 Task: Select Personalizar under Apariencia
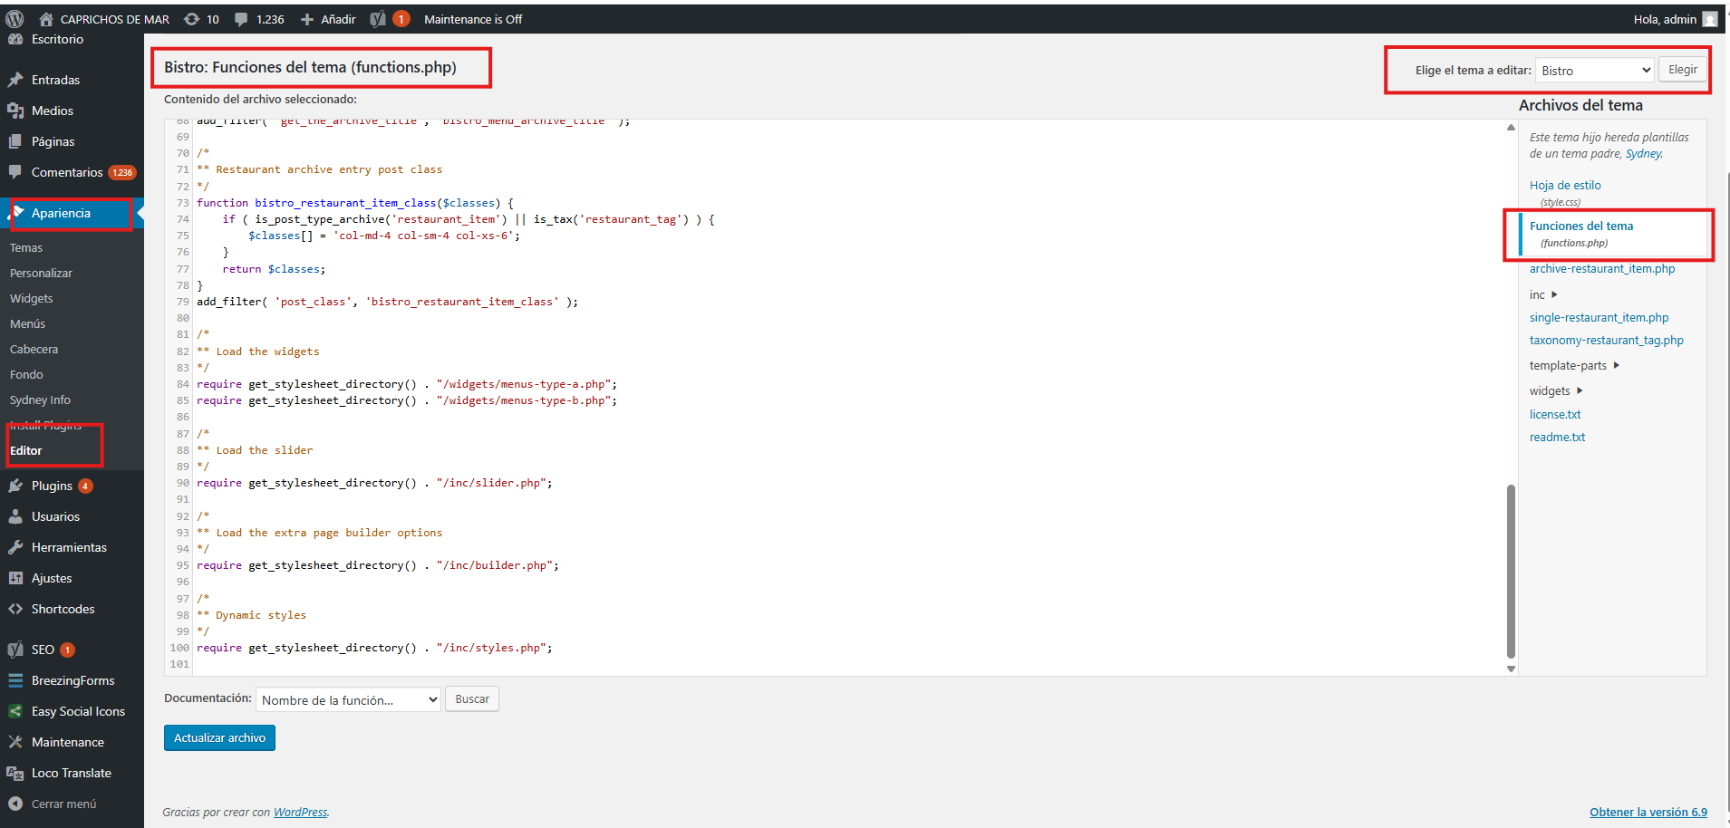41,273
